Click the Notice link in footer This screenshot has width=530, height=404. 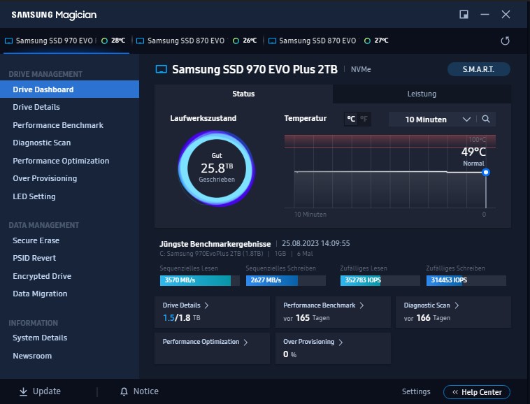point(145,391)
